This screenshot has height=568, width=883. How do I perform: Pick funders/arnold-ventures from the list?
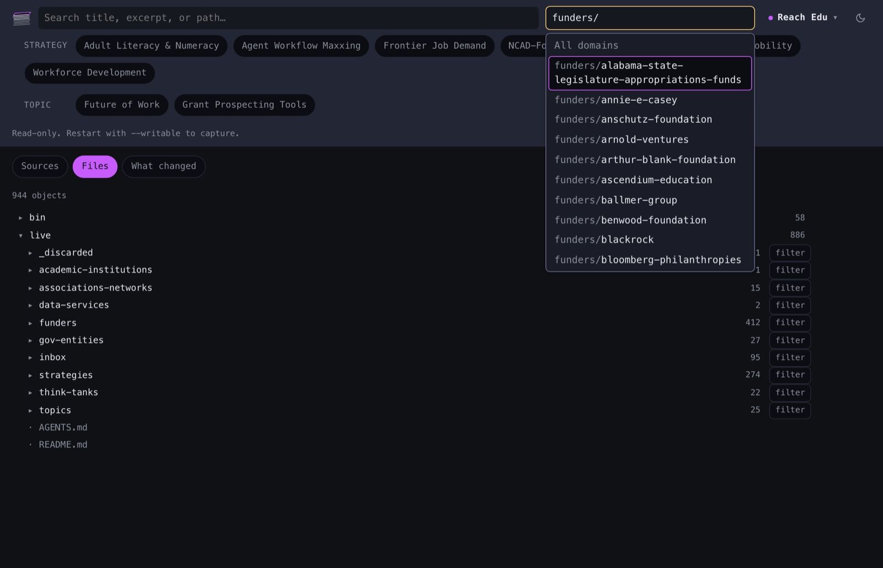(650, 140)
